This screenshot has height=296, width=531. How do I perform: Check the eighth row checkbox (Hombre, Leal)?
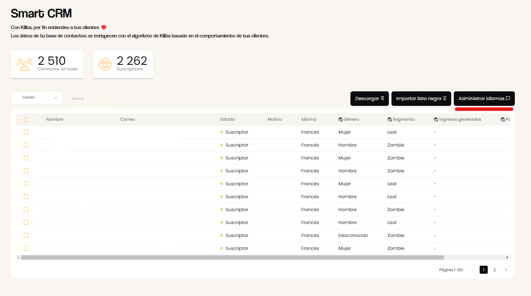pyautogui.click(x=26, y=222)
